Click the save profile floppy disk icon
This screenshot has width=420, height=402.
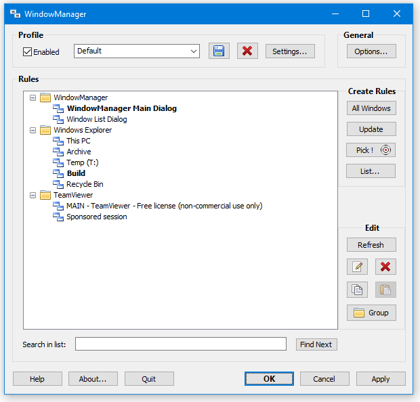pos(219,51)
